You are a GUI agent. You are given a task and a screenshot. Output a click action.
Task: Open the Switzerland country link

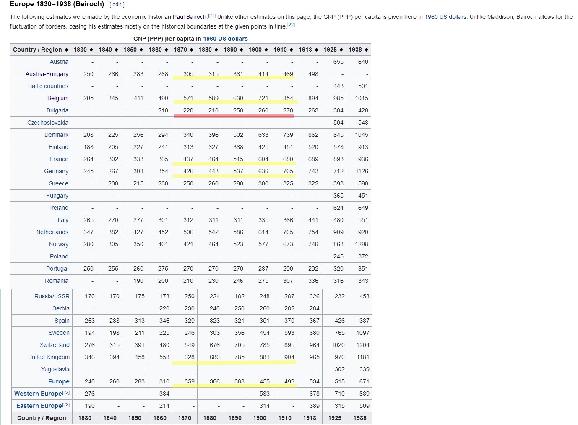[55, 345]
